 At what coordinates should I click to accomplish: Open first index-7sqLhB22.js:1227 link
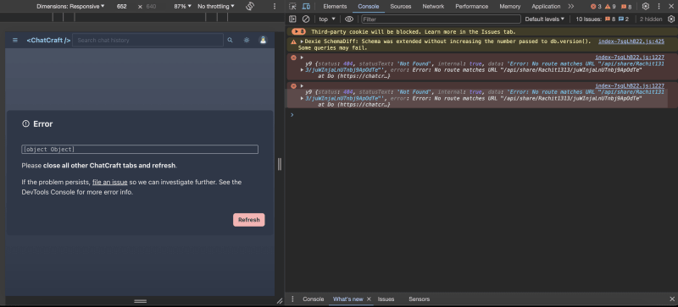coord(630,57)
